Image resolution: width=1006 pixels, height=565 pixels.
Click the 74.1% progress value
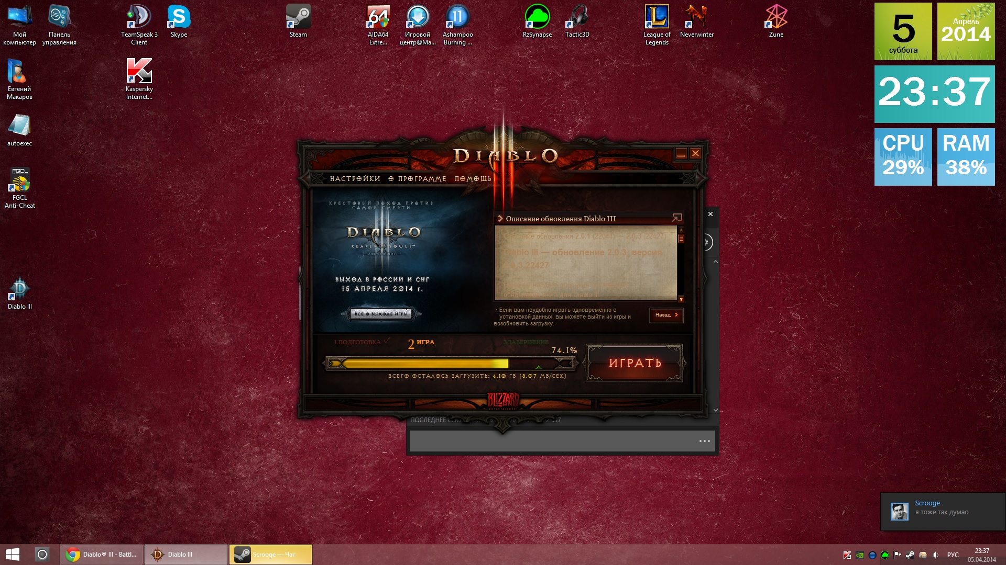point(564,351)
